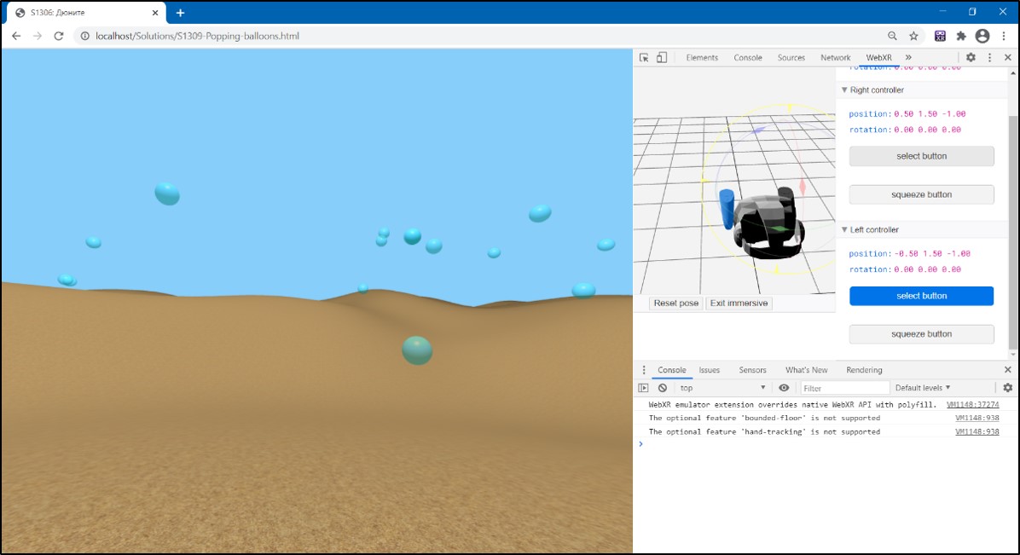Bookmark this page with the star icon

[913, 36]
